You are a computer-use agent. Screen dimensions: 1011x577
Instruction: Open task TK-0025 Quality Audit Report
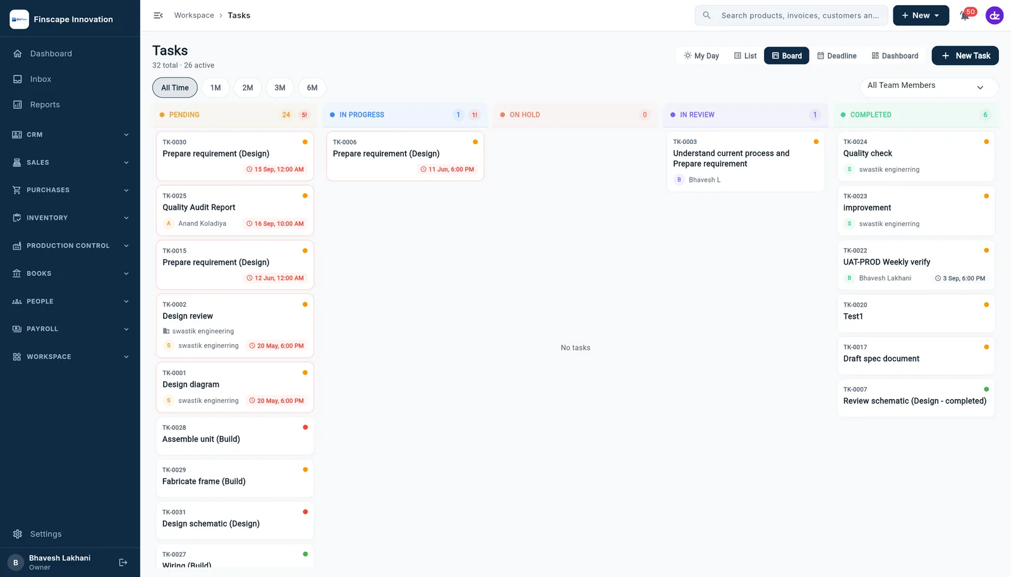pos(235,210)
